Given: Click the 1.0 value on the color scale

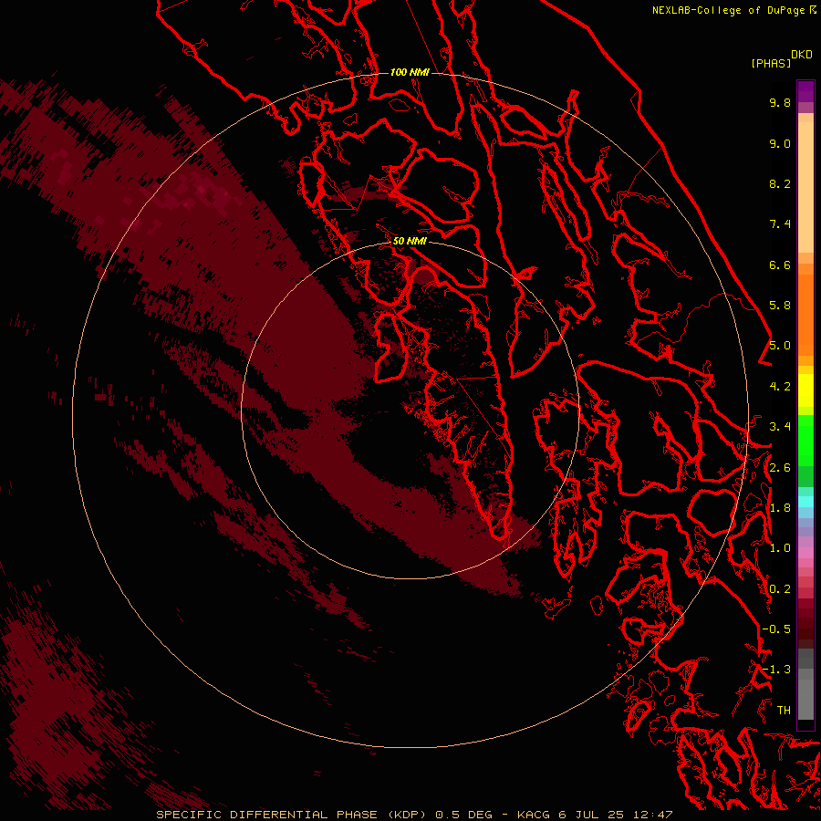Looking at the screenshot, I should (x=780, y=548).
